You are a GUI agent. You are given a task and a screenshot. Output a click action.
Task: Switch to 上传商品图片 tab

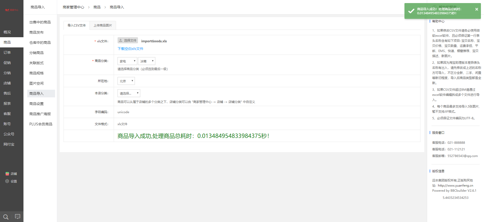tap(103, 25)
